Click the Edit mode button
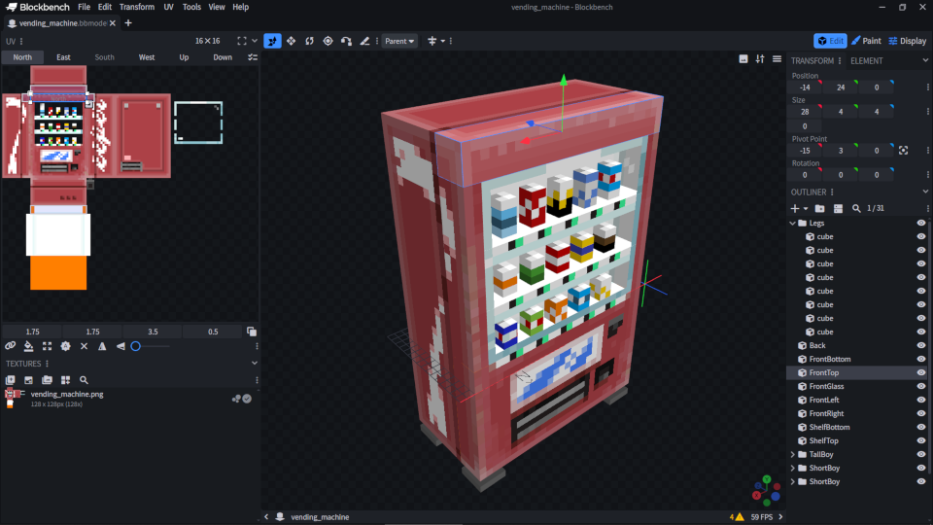The width and height of the screenshot is (933, 525). tap(830, 41)
